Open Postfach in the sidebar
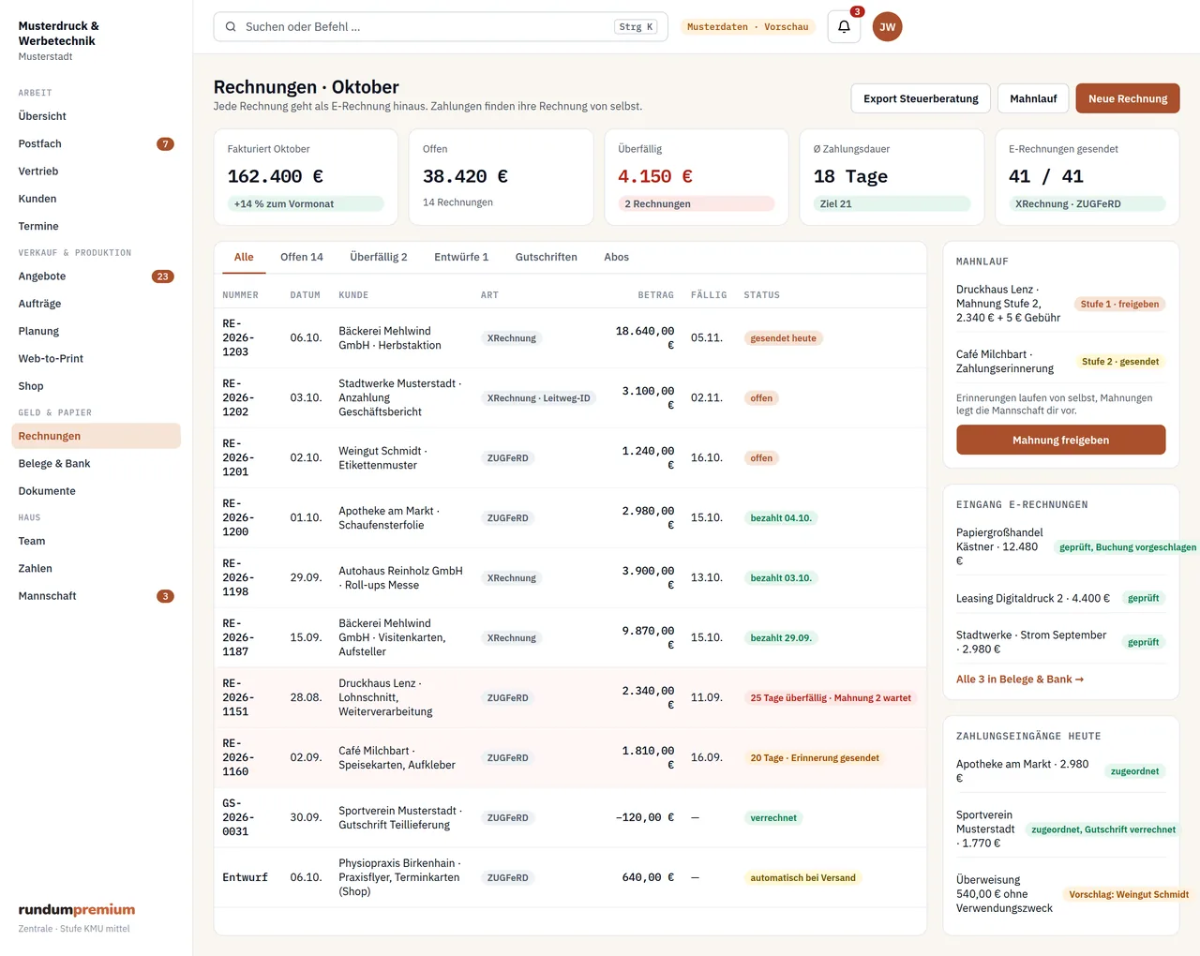 tap(96, 143)
